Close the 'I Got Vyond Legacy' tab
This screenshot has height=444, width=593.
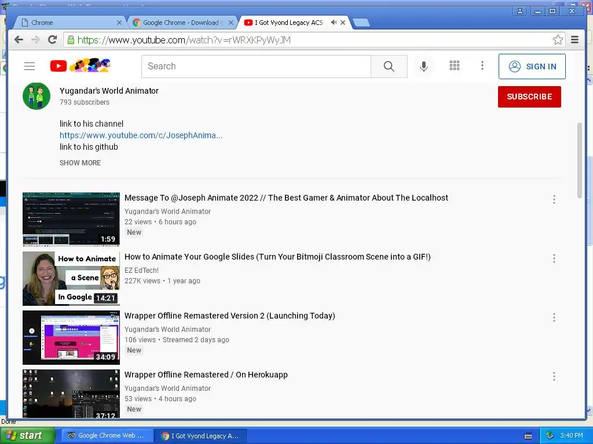tap(343, 23)
